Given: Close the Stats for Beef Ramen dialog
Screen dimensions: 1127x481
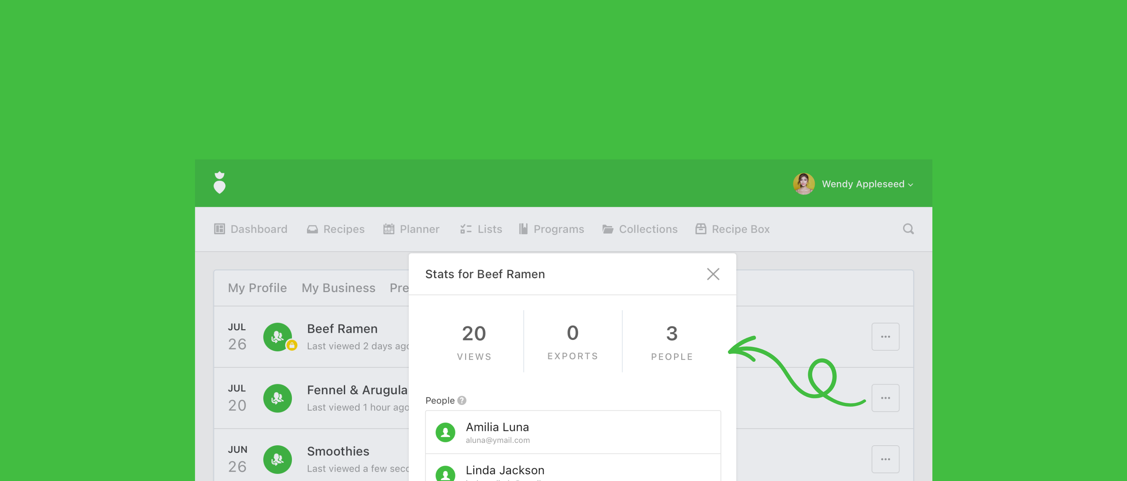Looking at the screenshot, I should point(713,274).
